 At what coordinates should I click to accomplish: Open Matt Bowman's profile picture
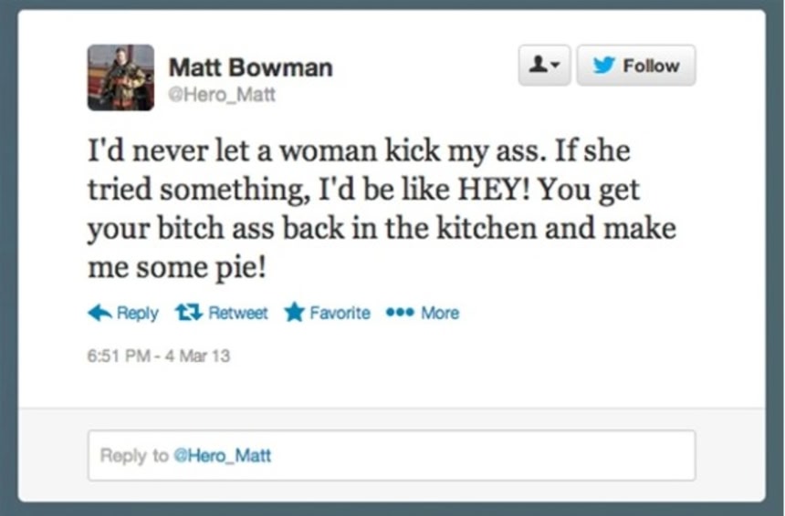click(120, 77)
